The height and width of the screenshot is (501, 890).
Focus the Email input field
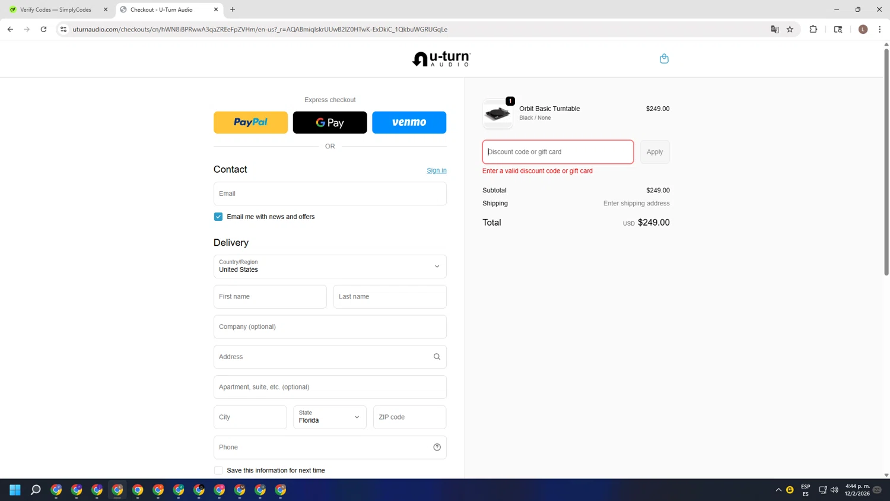(x=330, y=194)
